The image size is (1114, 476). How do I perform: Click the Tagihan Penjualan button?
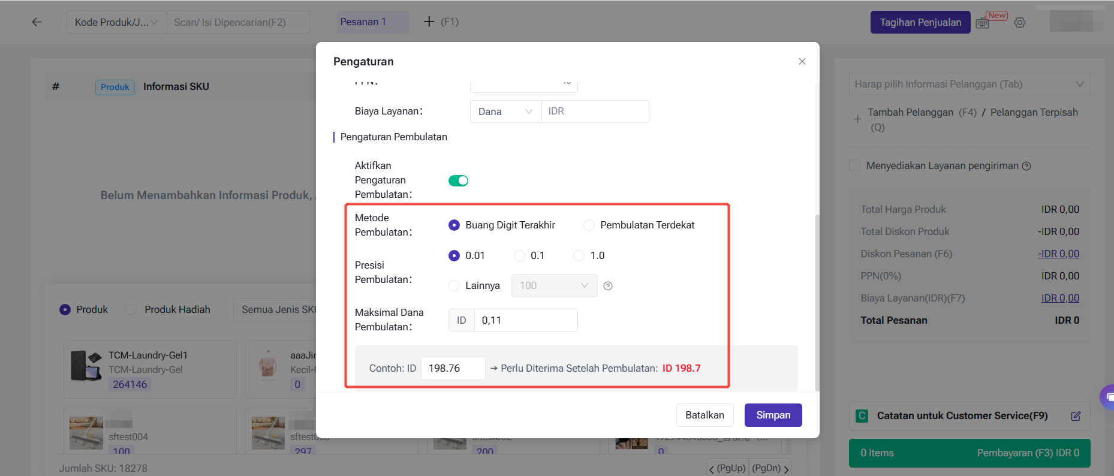(920, 23)
